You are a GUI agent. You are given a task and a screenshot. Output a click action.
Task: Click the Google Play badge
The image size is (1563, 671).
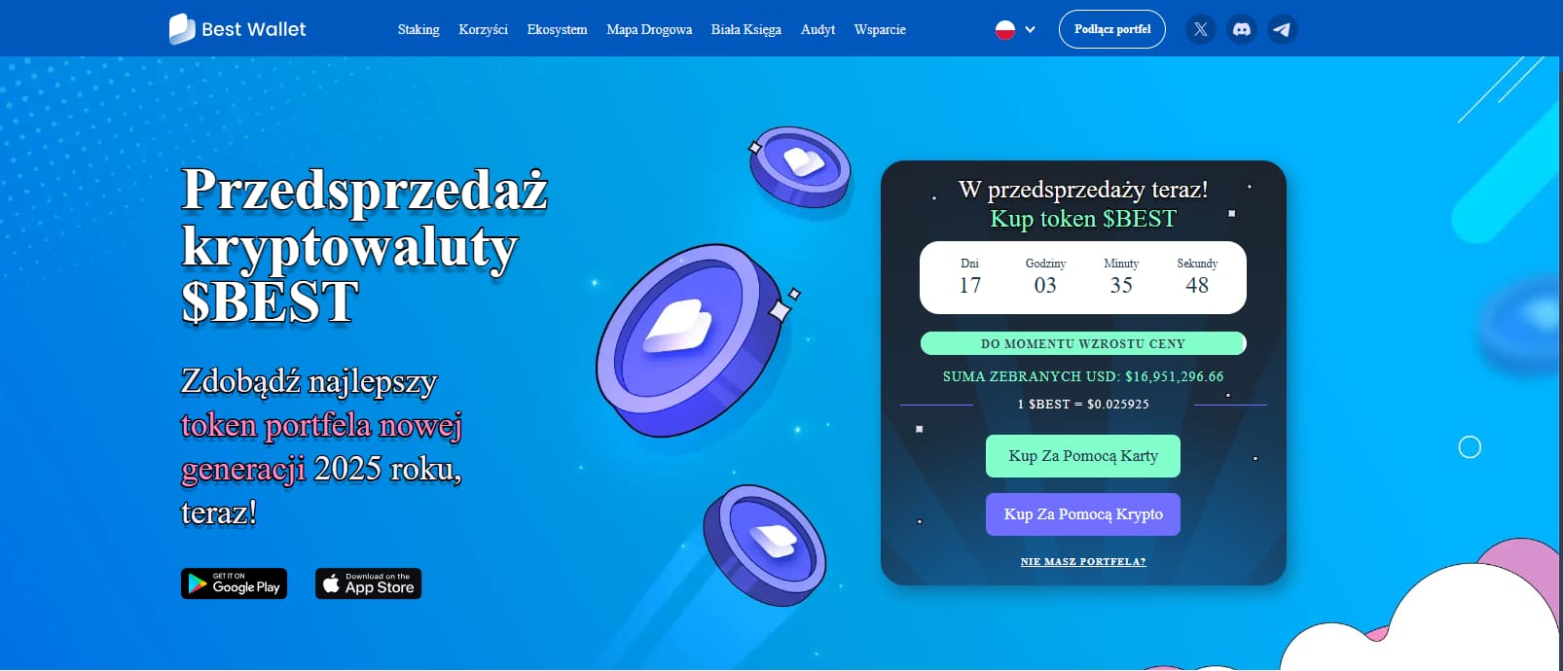coord(235,583)
